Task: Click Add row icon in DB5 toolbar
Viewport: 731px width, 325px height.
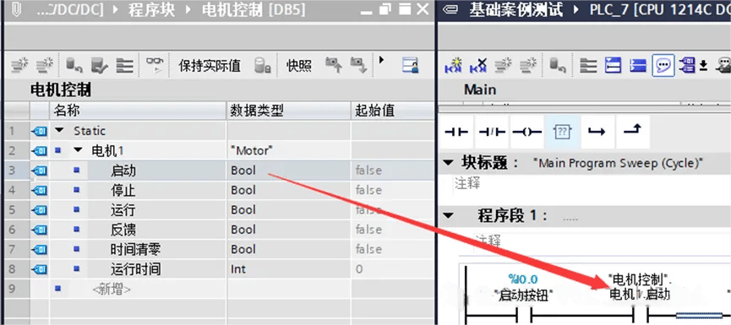Action: 45,65
